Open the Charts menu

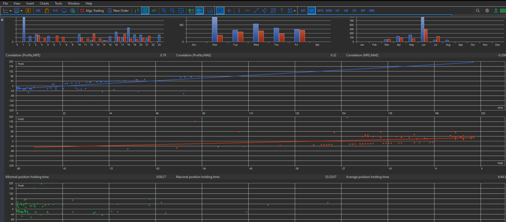click(44, 3)
